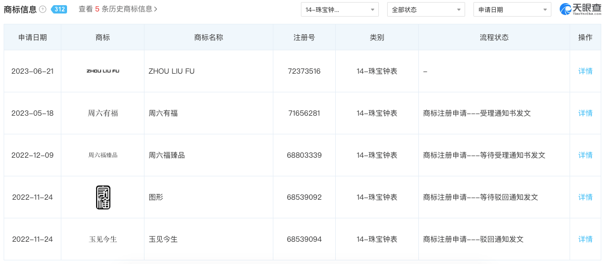Click the 流程状态 column header

point(494,37)
